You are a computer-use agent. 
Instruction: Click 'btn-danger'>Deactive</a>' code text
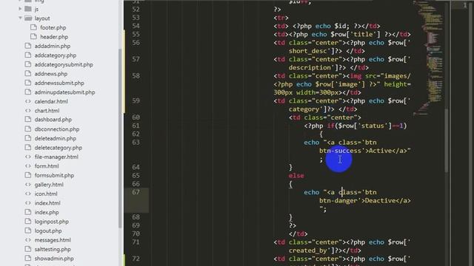click(x=365, y=200)
